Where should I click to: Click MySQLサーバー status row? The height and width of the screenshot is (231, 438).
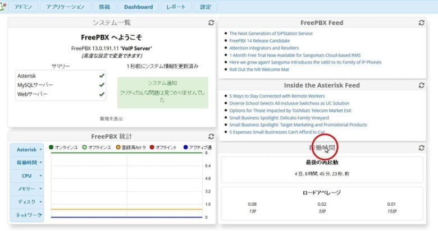[61, 85]
